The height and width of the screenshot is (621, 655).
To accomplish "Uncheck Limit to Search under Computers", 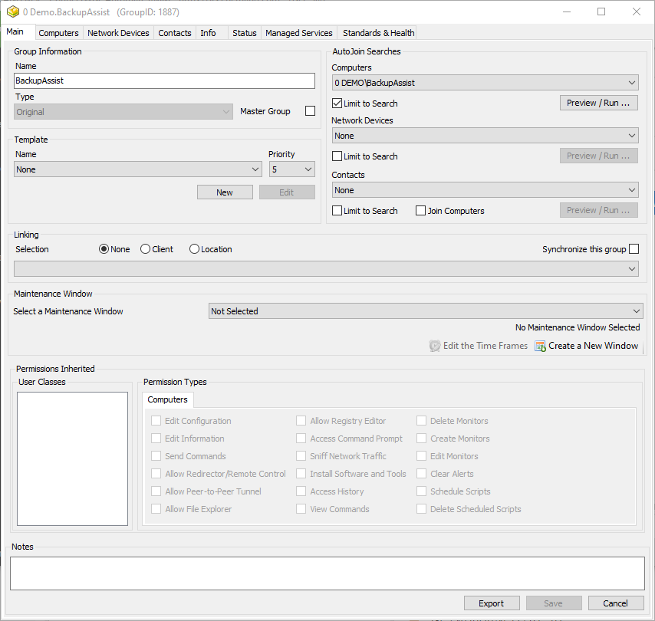I will [337, 103].
